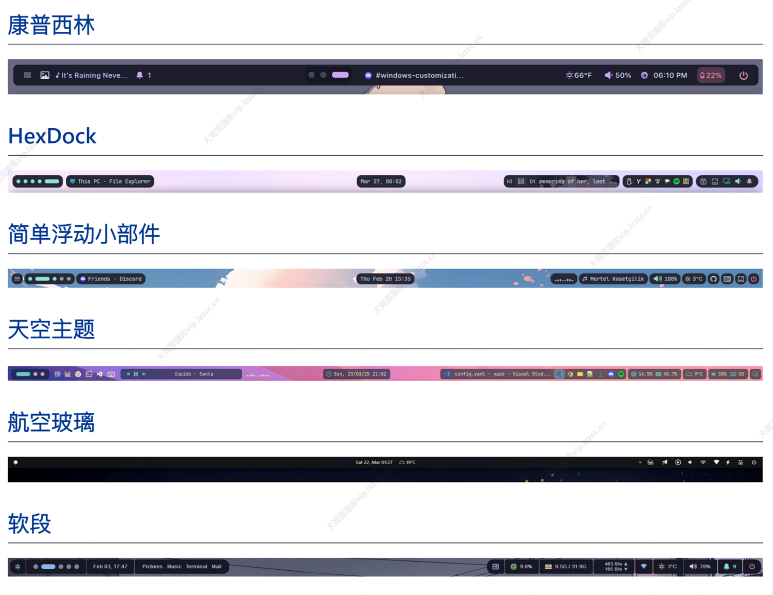773x595 pixels.
Task: Click the snowflake icon in the 软段 bar
Action: coord(18,567)
